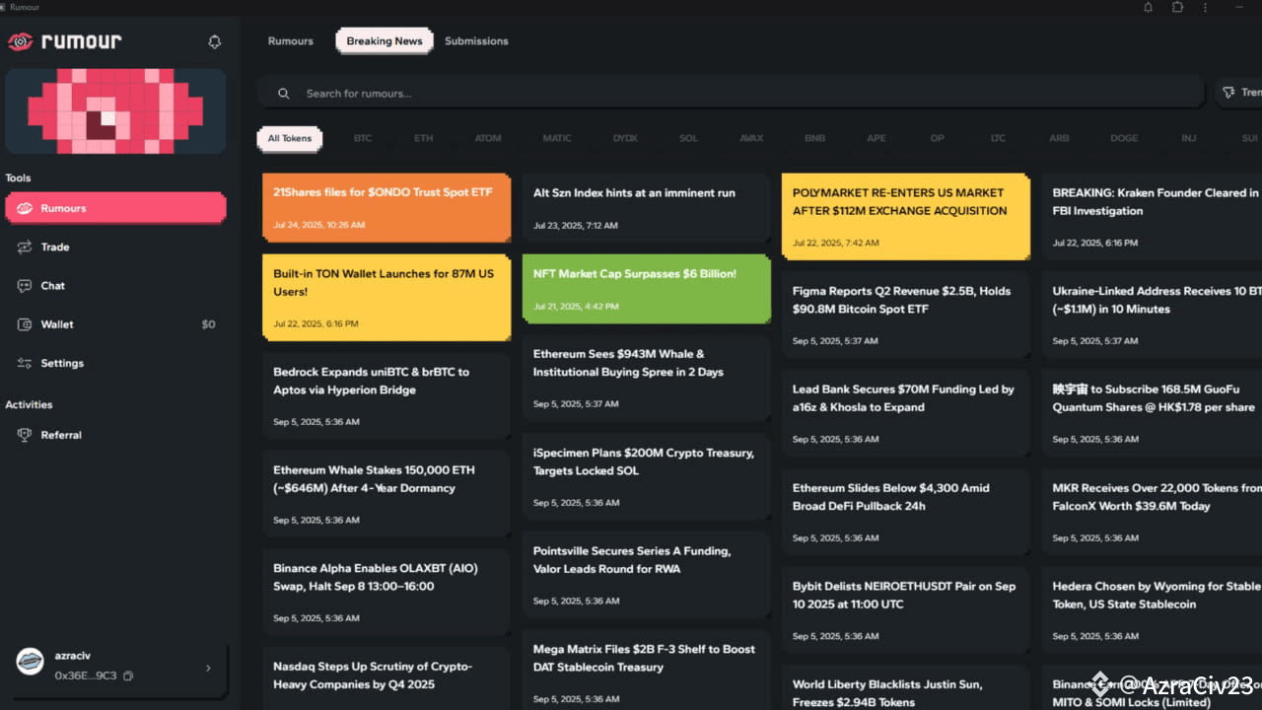This screenshot has width=1262, height=710.
Task: Open Lead Bank Secures $70M card
Action: [906, 413]
